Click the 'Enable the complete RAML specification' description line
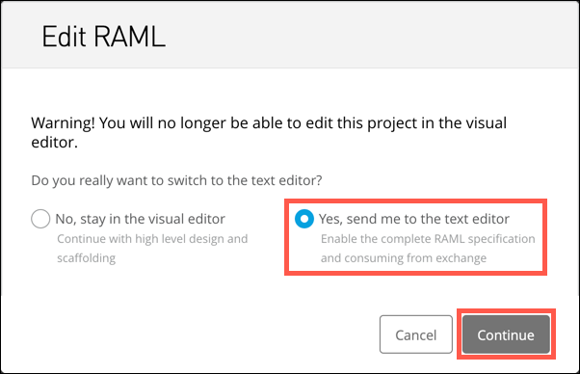 pos(428,239)
